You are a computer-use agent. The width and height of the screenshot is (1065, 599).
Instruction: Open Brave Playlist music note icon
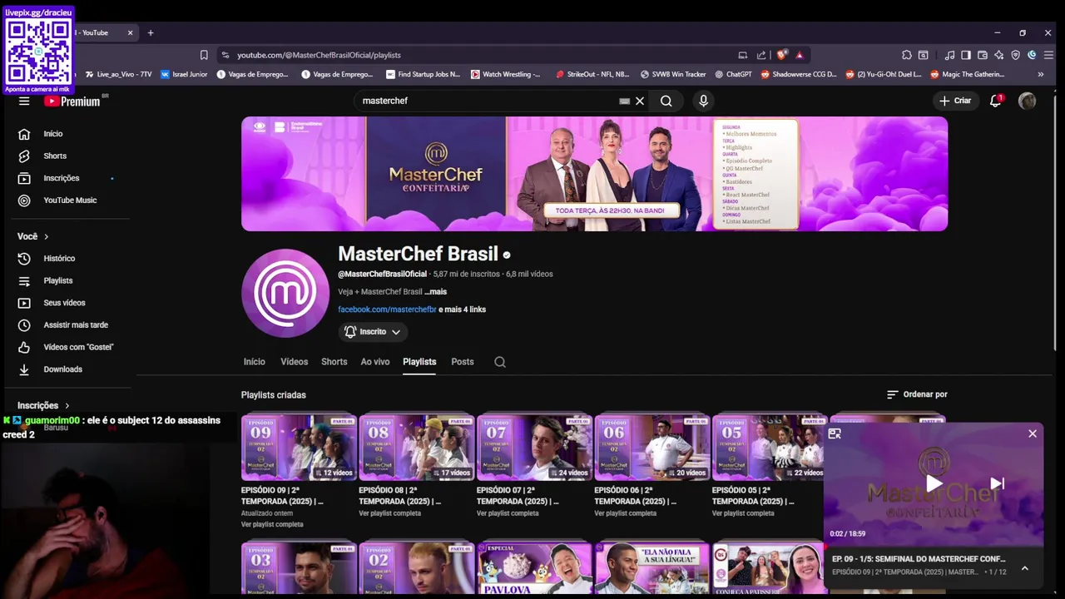coord(950,55)
